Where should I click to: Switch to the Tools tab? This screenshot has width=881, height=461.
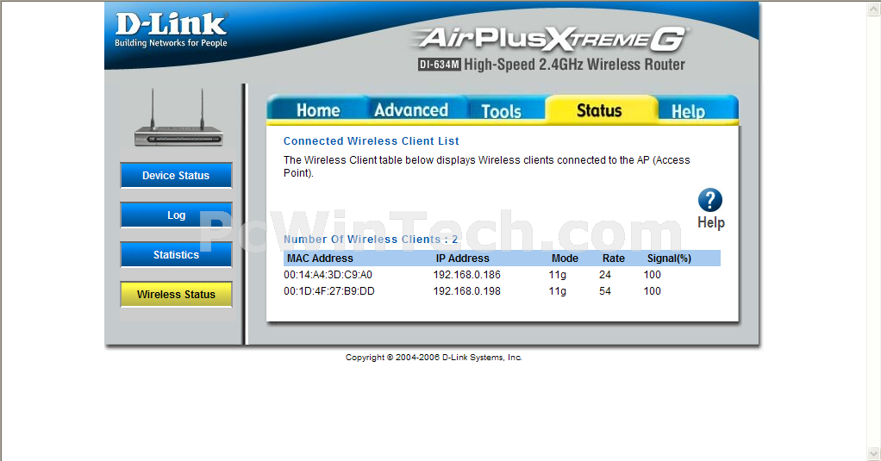click(501, 110)
